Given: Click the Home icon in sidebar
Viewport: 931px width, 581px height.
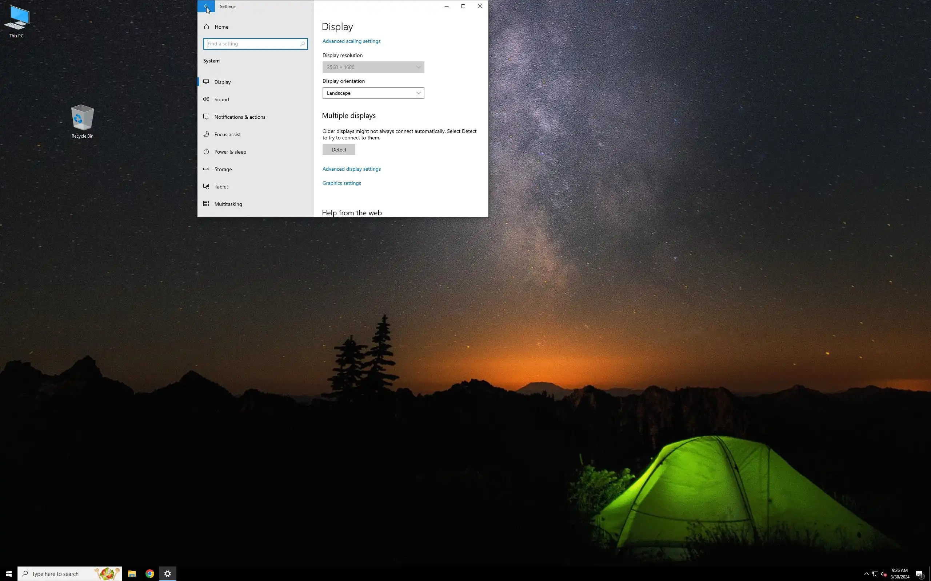Looking at the screenshot, I should 207,27.
